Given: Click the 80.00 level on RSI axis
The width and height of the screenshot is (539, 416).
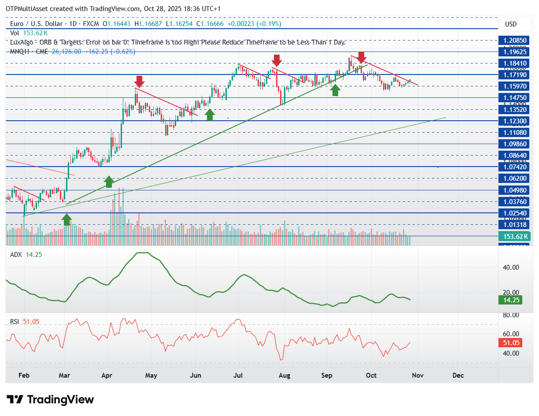Looking at the screenshot, I should click(511, 315).
